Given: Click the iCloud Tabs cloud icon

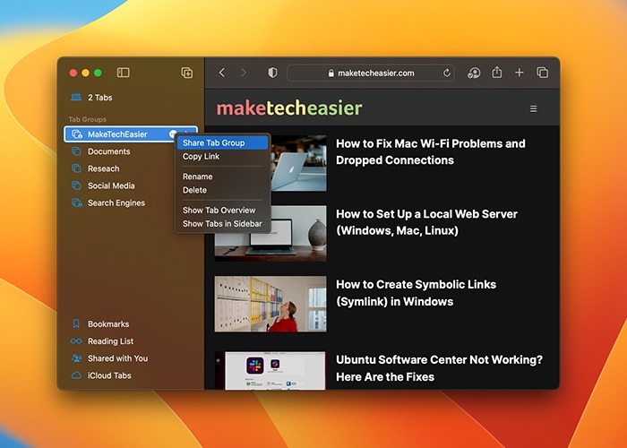Looking at the screenshot, I should 76,375.
